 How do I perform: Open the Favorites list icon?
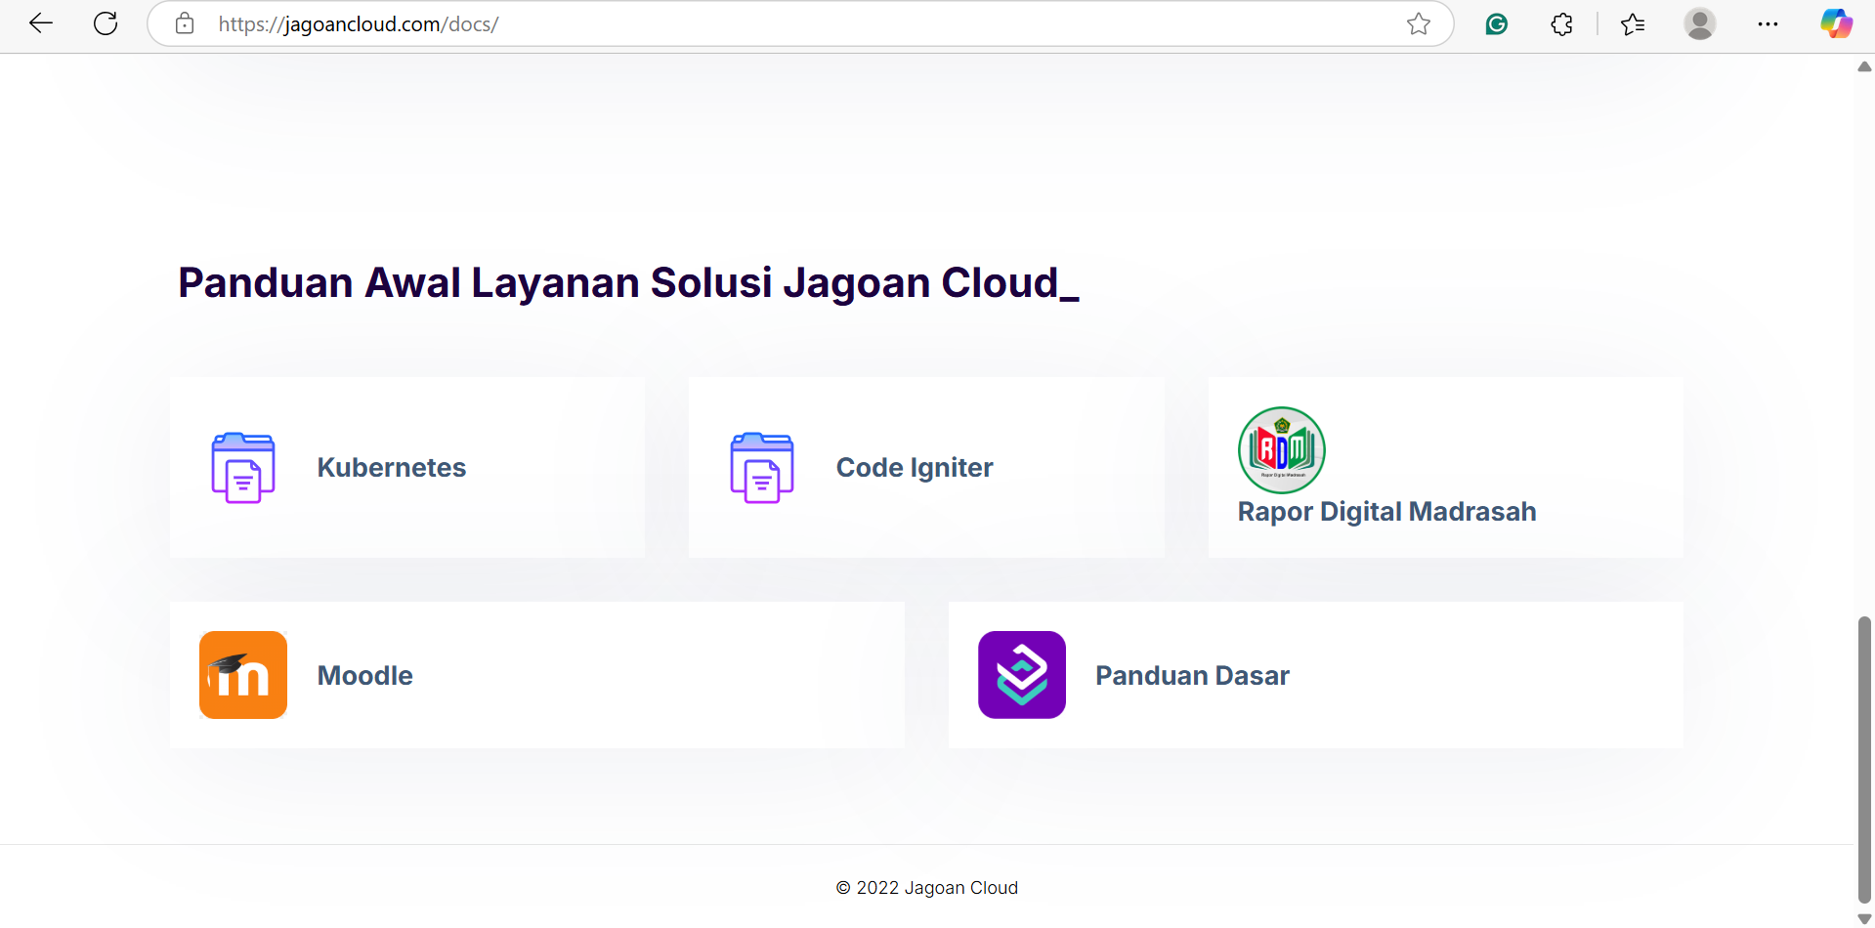[1633, 23]
